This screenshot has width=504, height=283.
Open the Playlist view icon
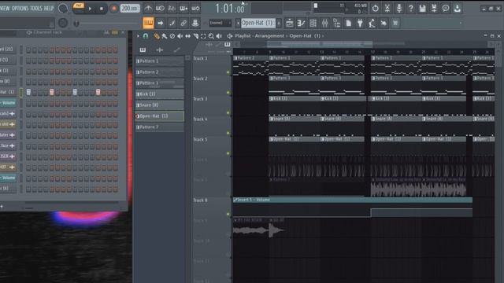[x=289, y=23]
